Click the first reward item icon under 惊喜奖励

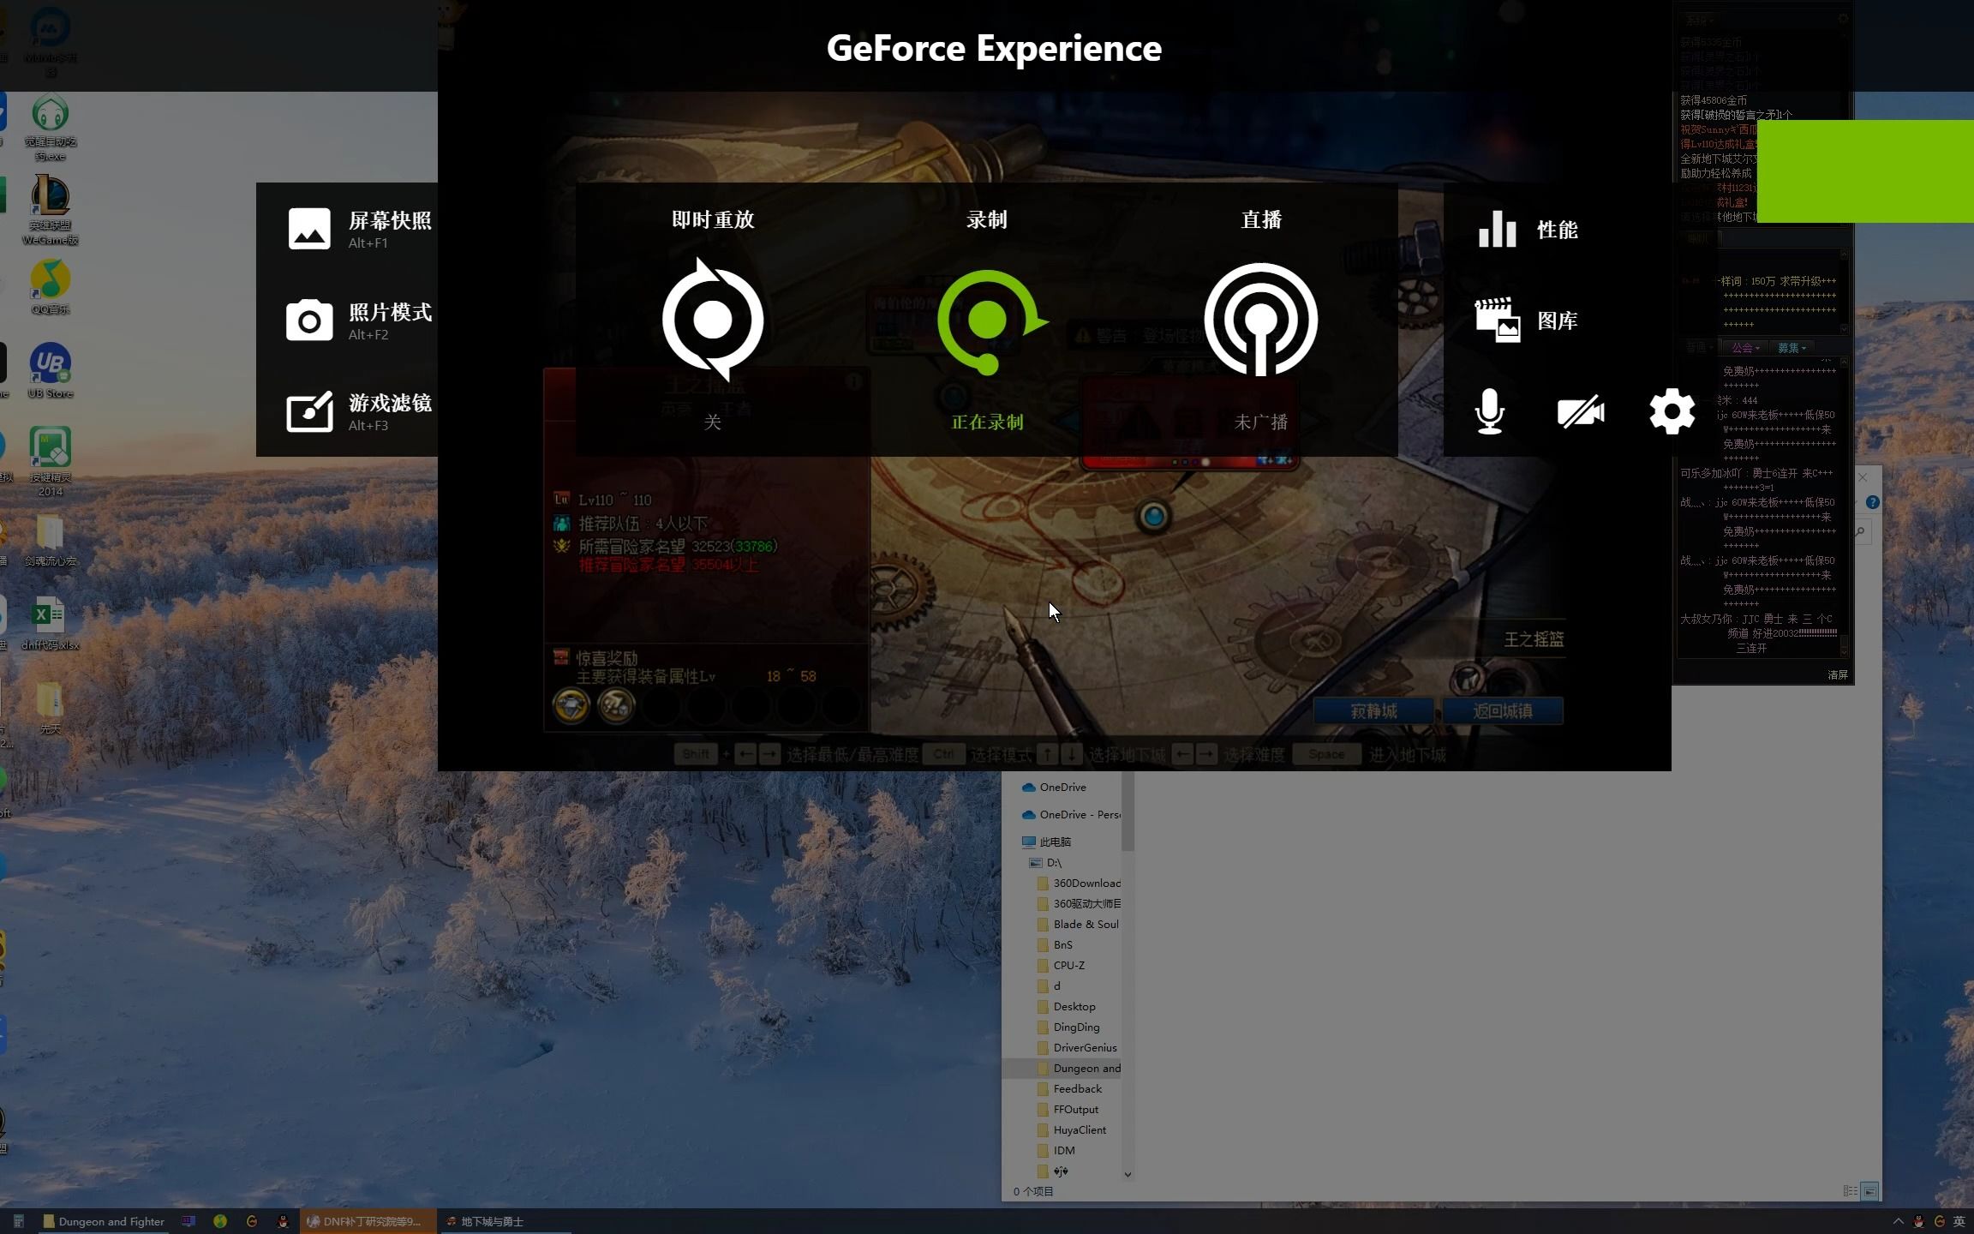point(571,706)
